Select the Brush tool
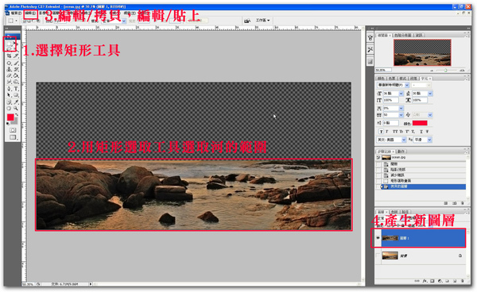477x292 pixels. (x=16, y=63)
